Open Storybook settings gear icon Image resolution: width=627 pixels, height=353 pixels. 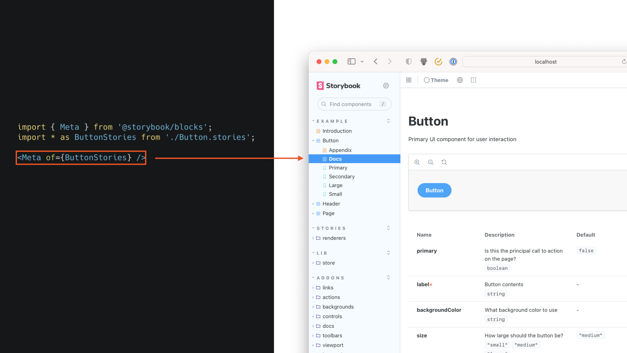point(386,86)
